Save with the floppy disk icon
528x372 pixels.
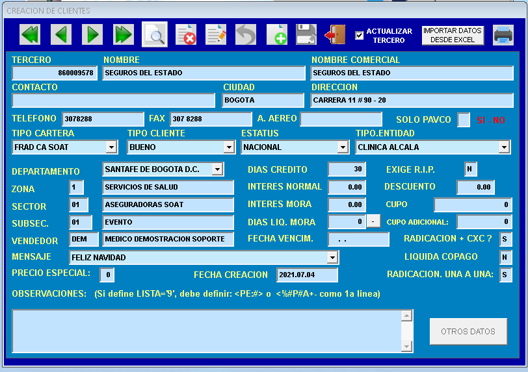[x=306, y=34]
